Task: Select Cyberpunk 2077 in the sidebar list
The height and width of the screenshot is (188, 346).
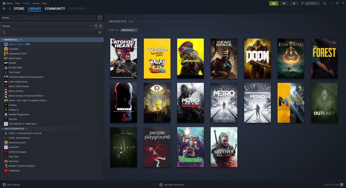Action: click(x=52, y=53)
